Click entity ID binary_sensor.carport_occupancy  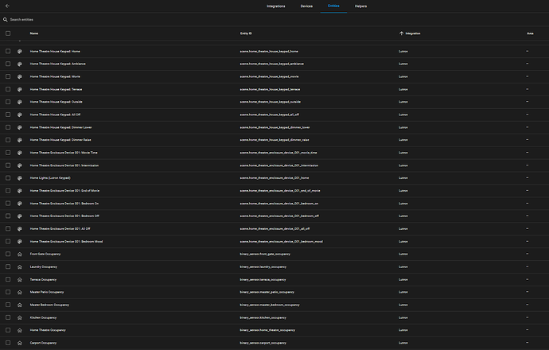coord(263,343)
